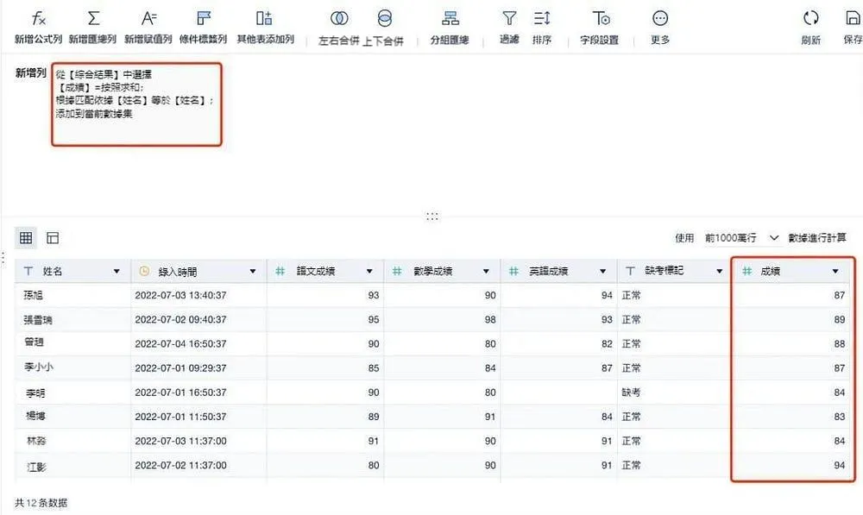Select the 左右合併 merge icon
The height and width of the screenshot is (515, 863).
point(339,19)
